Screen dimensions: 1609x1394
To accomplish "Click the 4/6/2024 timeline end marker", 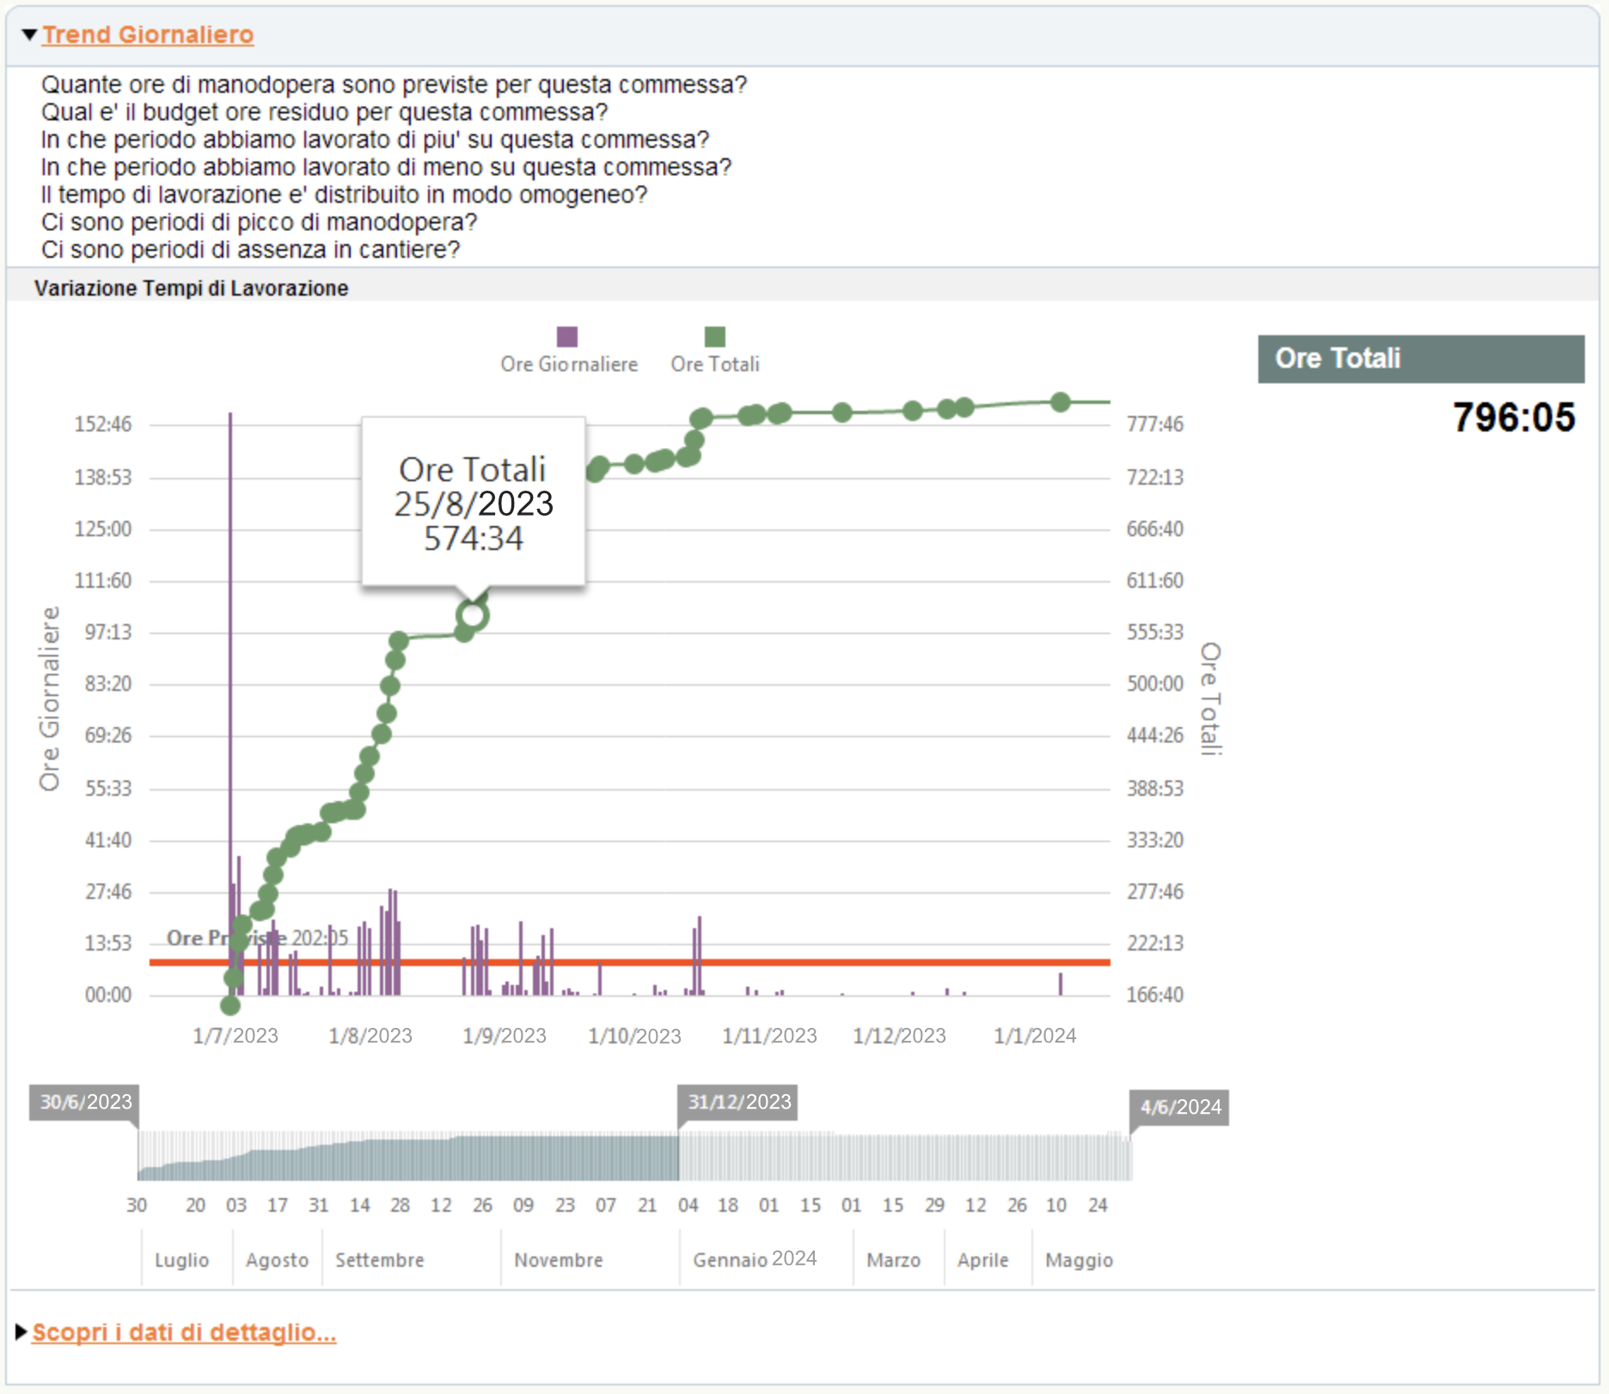I will click(x=1180, y=1107).
